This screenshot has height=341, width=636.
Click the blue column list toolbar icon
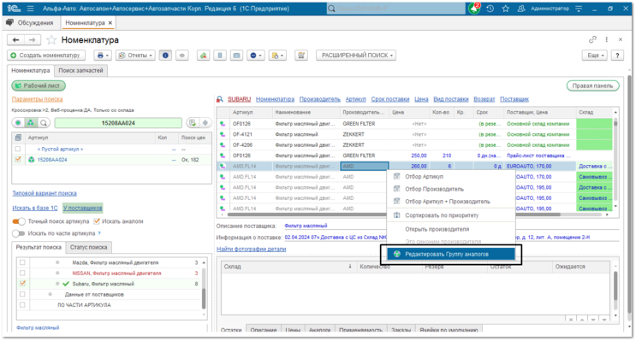click(220, 55)
